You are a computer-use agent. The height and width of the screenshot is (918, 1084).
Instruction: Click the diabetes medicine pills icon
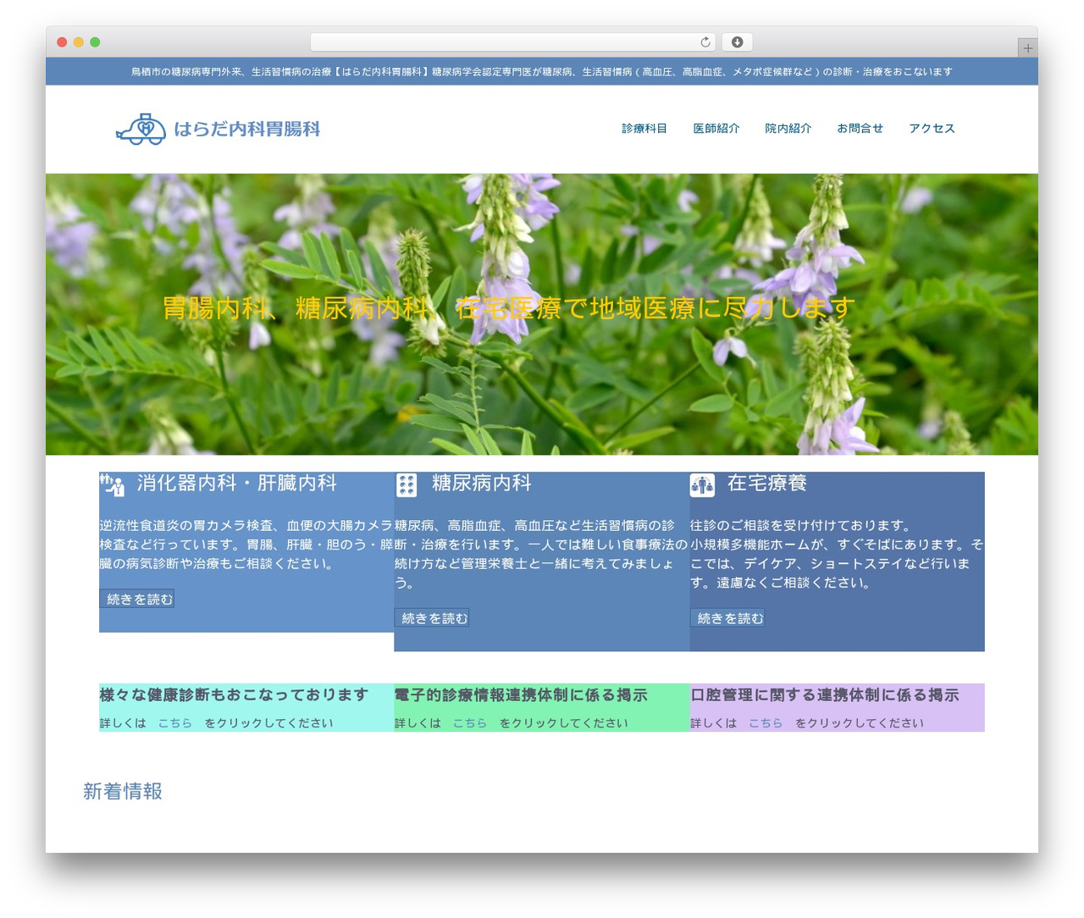point(406,484)
